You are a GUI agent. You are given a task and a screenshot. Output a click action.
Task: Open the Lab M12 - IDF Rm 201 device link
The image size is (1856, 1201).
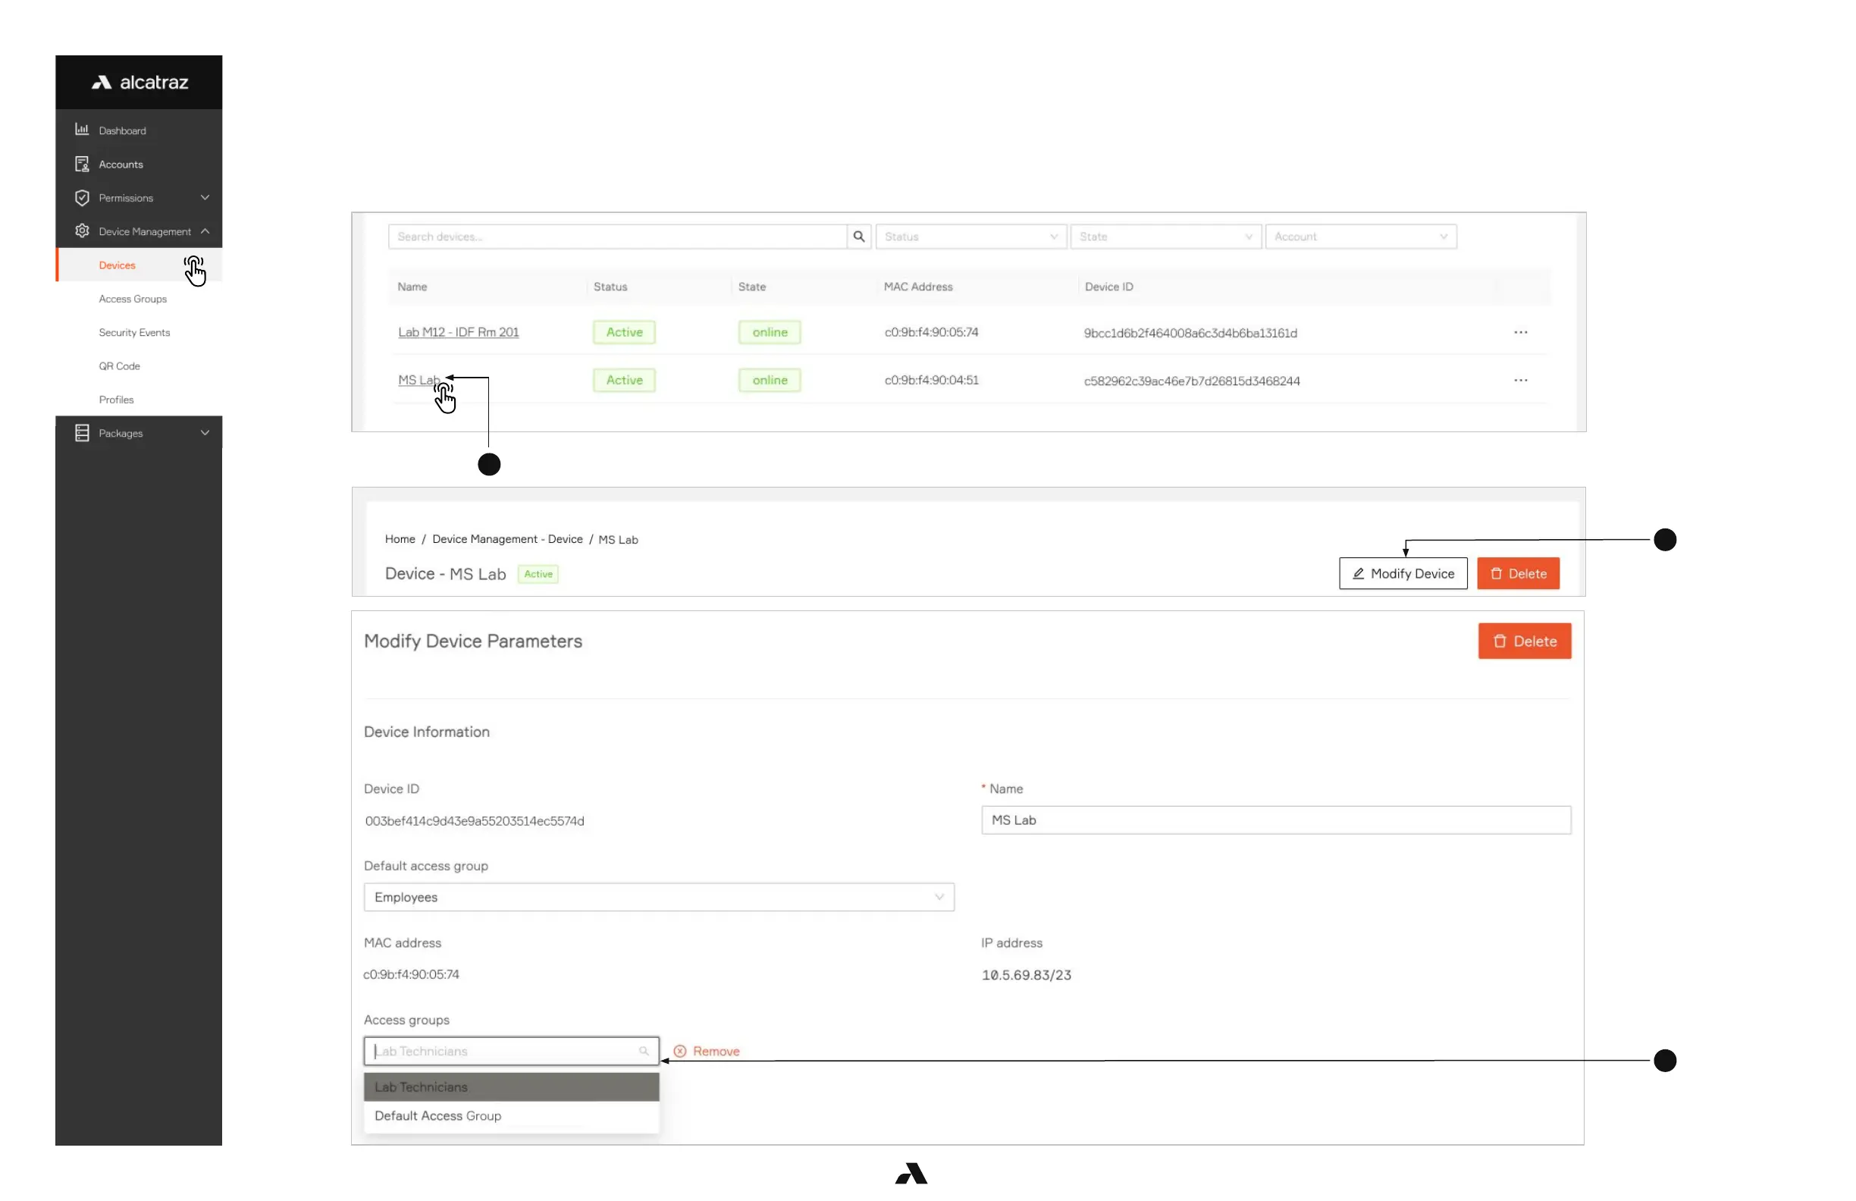pyautogui.click(x=459, y=332)
